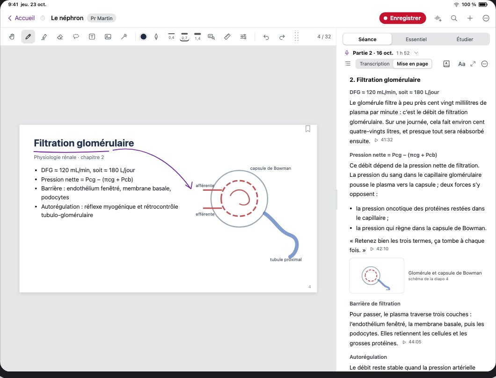
Task: Click the Barrière de filtration subheading
Action: pos(375,304)
